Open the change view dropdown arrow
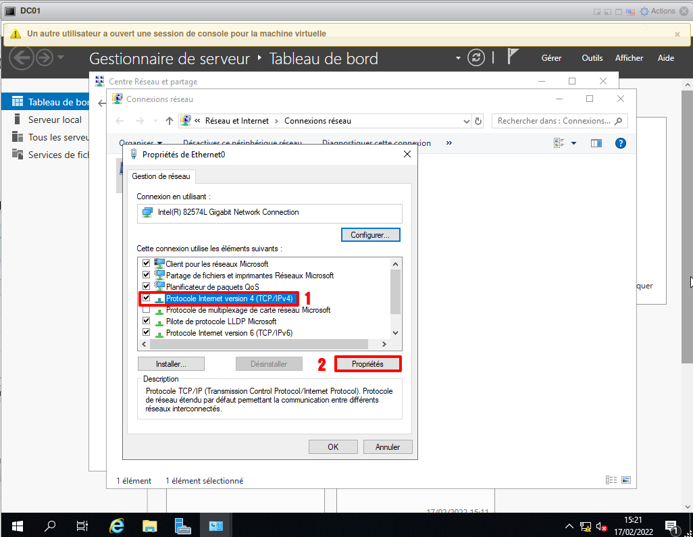Viewport: 693px width, 537px height. point(573,143)
